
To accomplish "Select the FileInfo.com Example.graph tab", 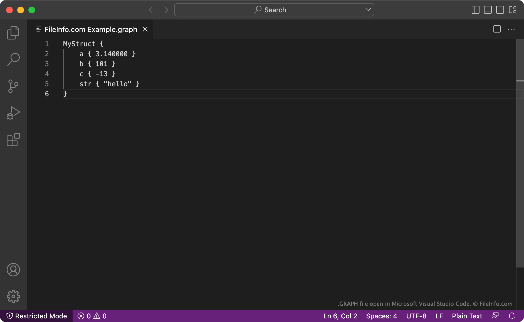I will (x=91, y=29).
